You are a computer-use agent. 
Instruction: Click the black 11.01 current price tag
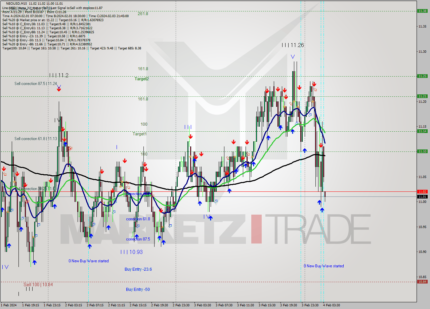tap(423, 196)
